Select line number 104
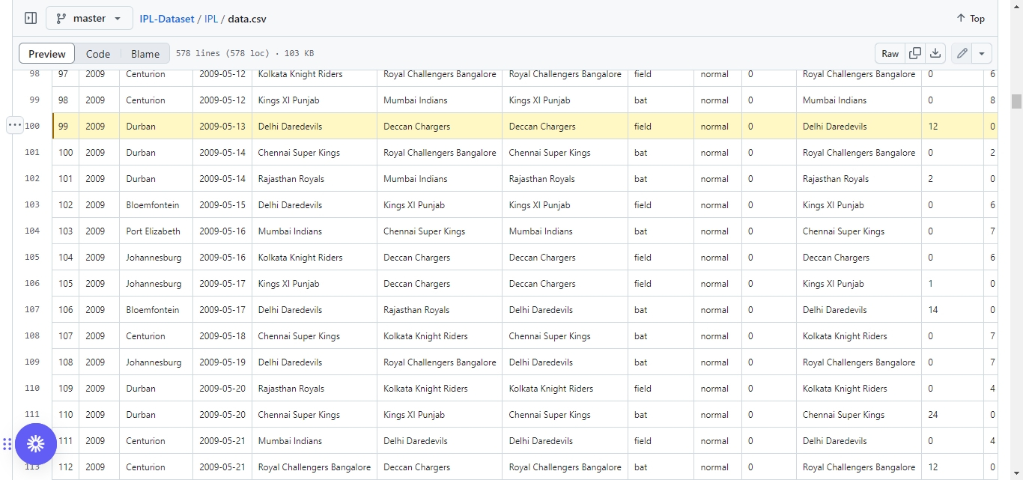1023x480 pixels. point(32,231)
